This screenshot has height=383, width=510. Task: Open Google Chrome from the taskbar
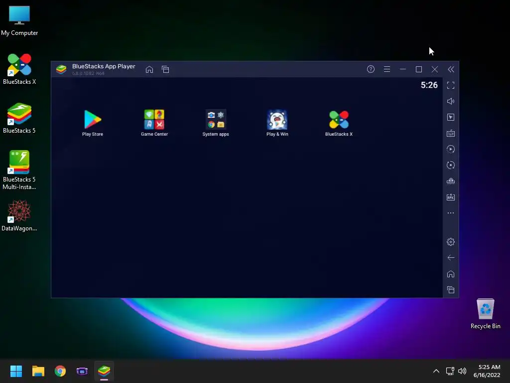pyautogui.click(x=60, y=371)
